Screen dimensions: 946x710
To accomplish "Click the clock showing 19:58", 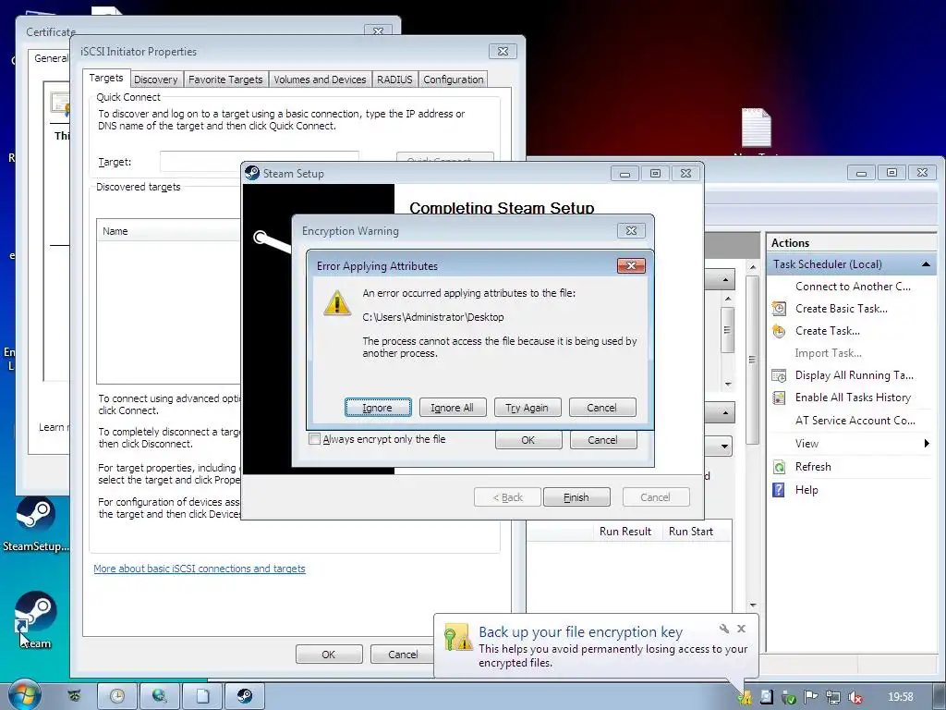I will point(901,697).
